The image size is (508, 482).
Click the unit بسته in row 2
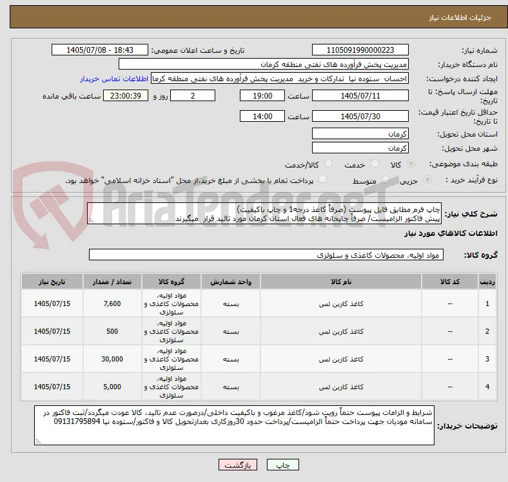[231, 331]
